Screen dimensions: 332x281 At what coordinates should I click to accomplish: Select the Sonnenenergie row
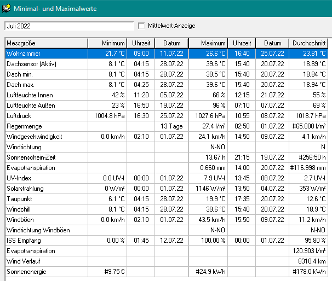coord(46,272)
